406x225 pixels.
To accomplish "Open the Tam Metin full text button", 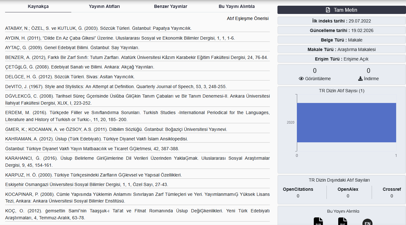I will click(341, 10).
